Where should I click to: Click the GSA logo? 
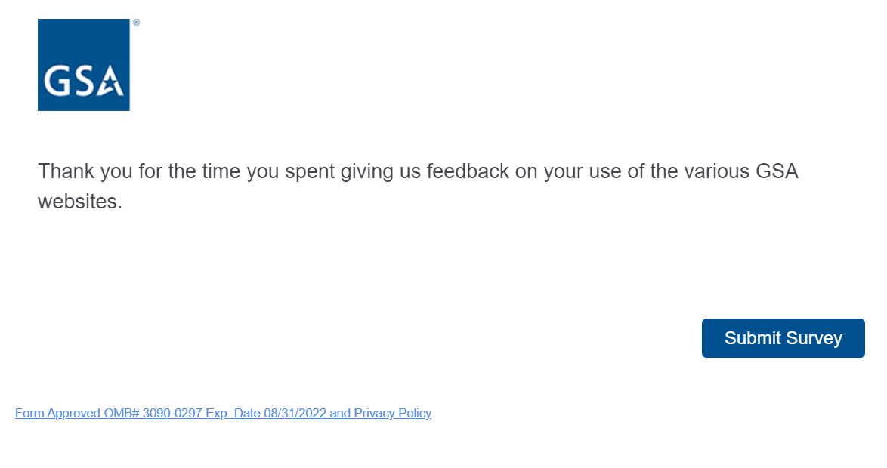point(84,65)
